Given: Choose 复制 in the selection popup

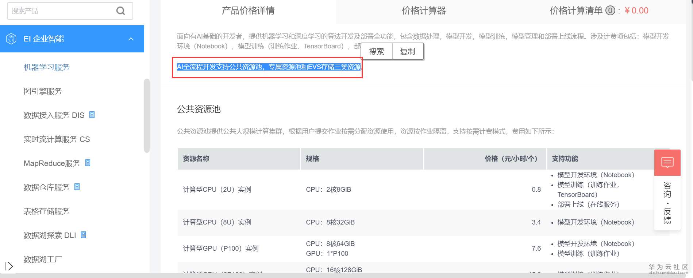Looking at the screenshot, I should (x=408, y=51).
